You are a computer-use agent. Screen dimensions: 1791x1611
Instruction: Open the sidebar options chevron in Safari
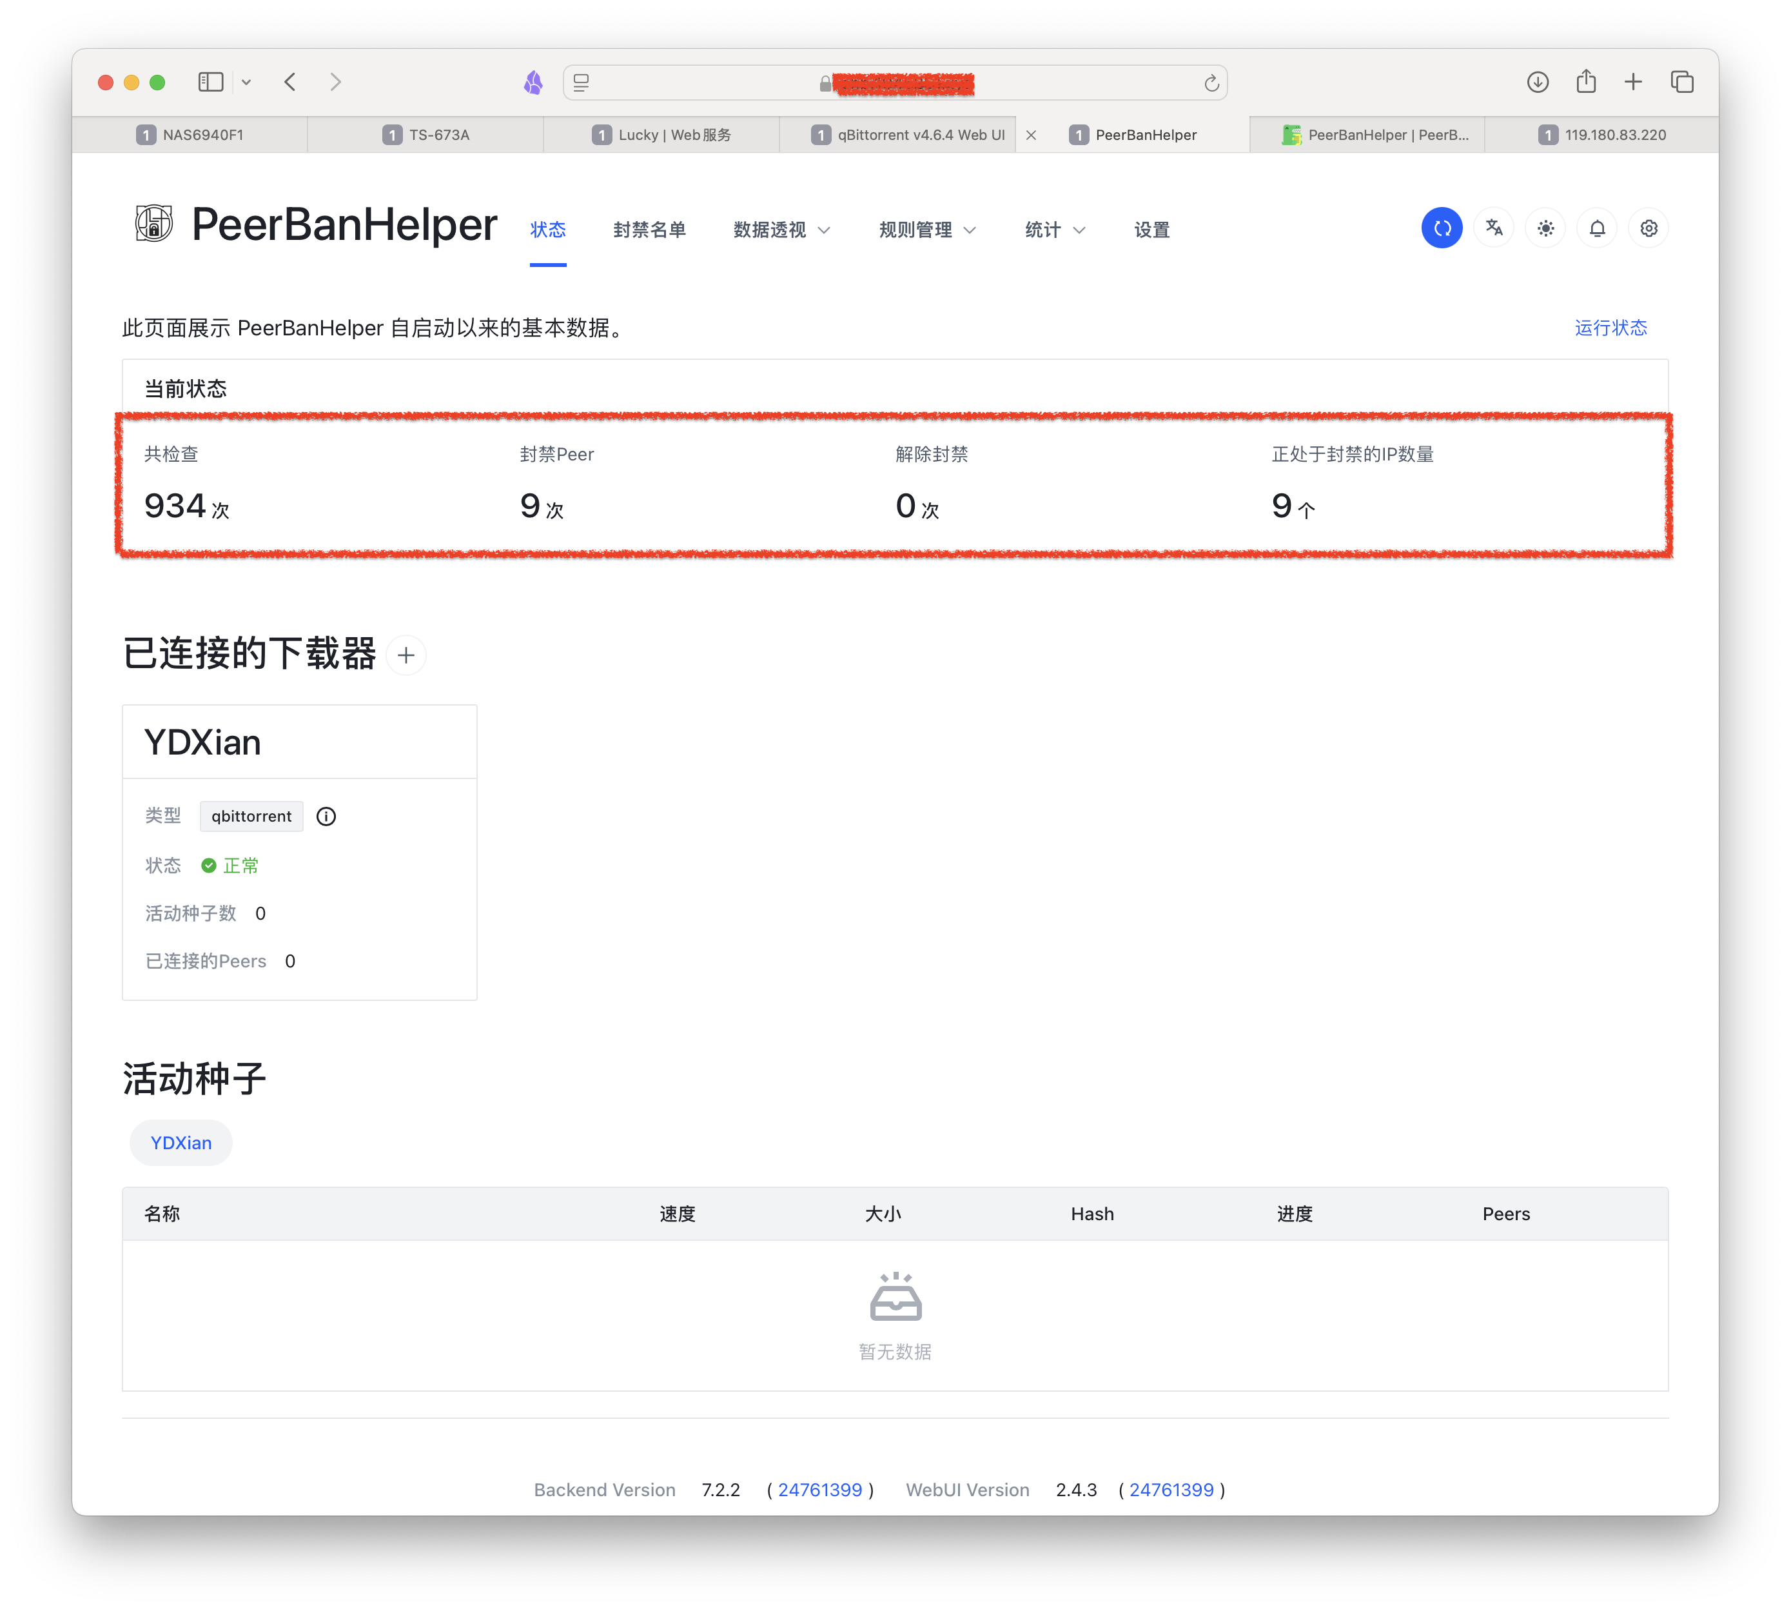[x=246, y=83]
